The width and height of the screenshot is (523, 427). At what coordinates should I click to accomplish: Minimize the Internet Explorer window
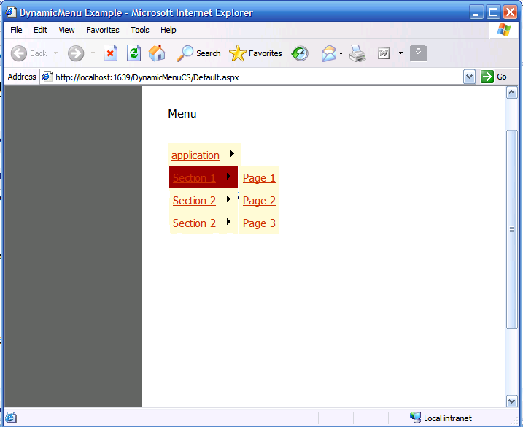tap(476, 12)
